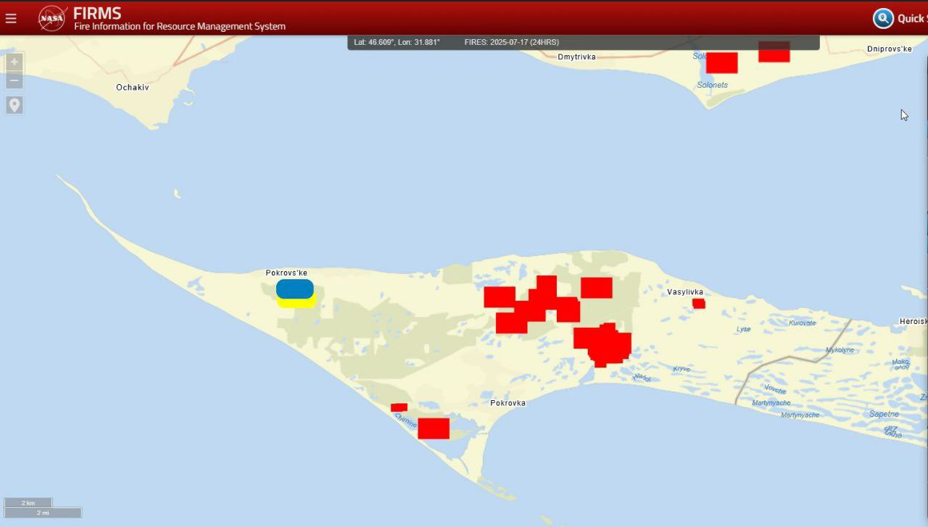The width and height of the screenshot is (928, 527).
Task: Click the NASA logo
Action: click(x=52, y=18)
